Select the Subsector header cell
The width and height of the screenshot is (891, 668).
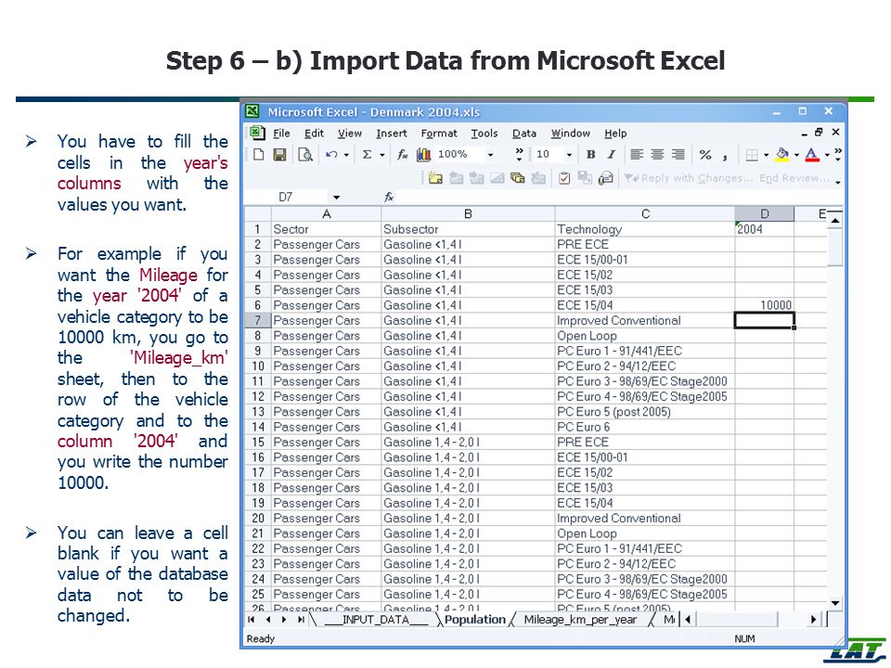(x=468, y=229)
